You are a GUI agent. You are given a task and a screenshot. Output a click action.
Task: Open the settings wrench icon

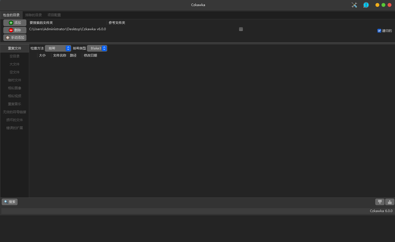[354, 5]
